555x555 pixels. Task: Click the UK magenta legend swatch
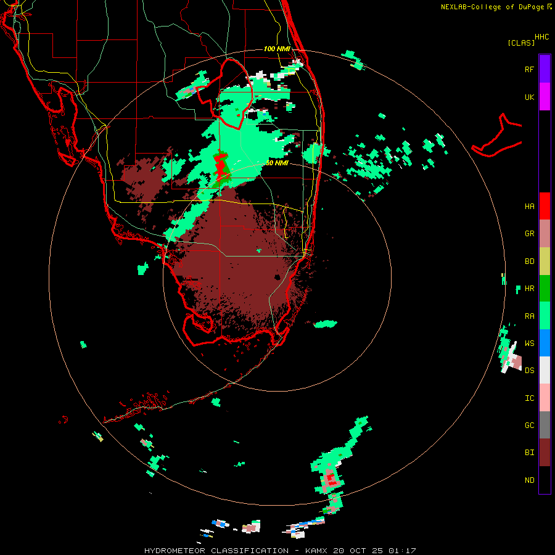pyautogui.click(x=545, y=96)
